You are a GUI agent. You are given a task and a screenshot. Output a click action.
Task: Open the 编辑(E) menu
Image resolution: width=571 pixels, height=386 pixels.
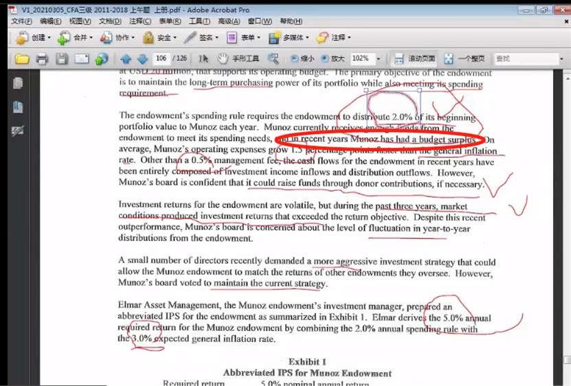(50, 21)
